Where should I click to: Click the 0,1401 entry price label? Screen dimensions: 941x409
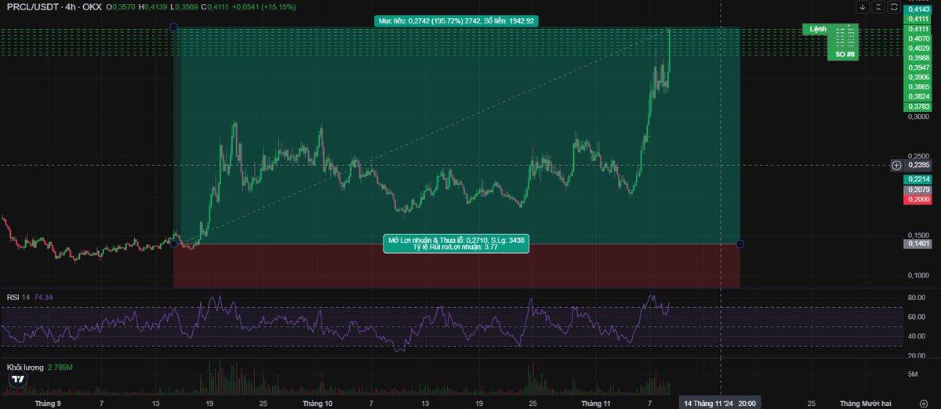click(x=919, y=244)
